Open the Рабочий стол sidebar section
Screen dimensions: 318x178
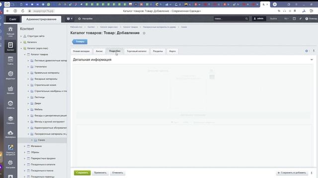pos(10,32)
